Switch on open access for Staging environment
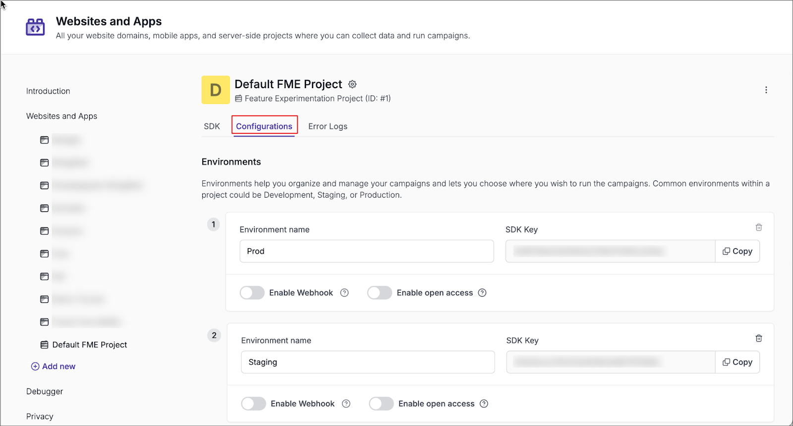 381,404
